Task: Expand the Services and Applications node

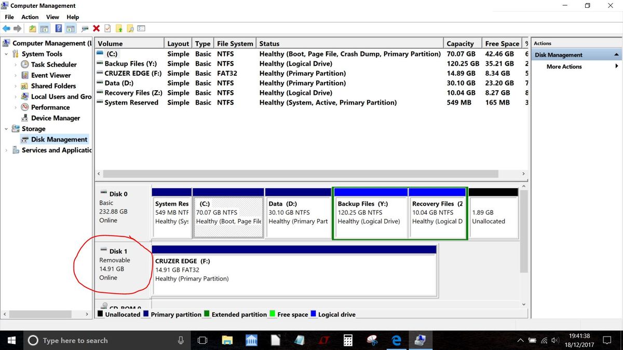Action: 6,150
